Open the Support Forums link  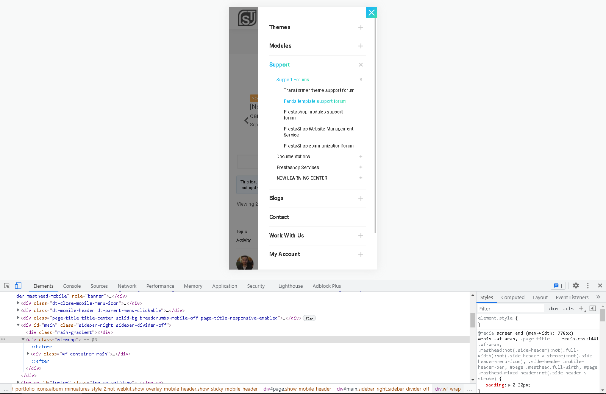click(293, 80)
